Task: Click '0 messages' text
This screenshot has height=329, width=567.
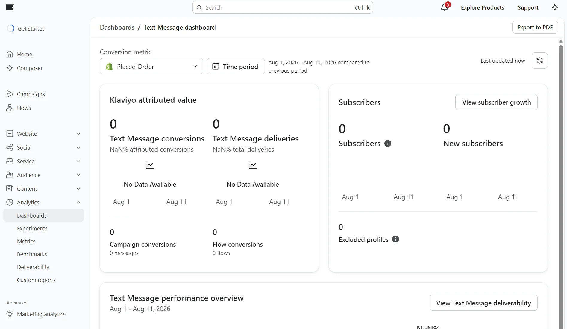Action: click(x=124, y=253)
